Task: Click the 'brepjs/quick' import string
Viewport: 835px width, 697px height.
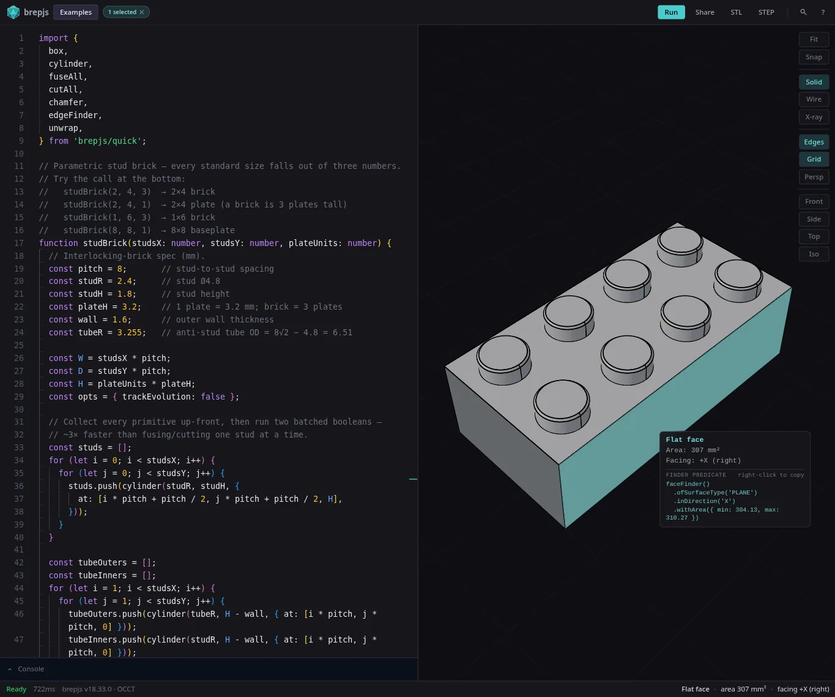Action: coord(108,141)
